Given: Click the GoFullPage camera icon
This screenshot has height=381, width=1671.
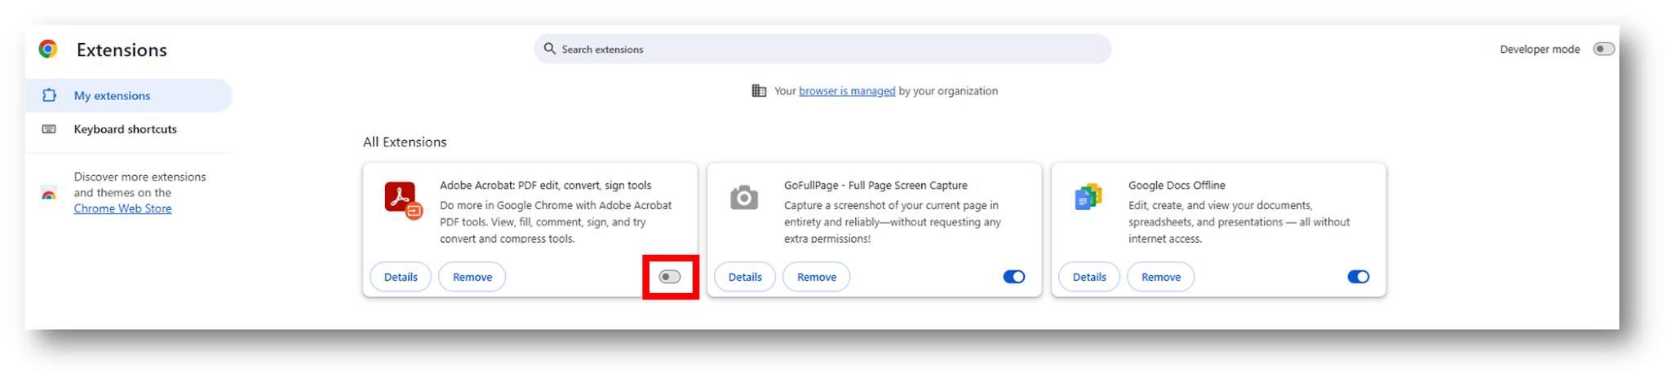Looking at the screenshot, I should 743,197.
